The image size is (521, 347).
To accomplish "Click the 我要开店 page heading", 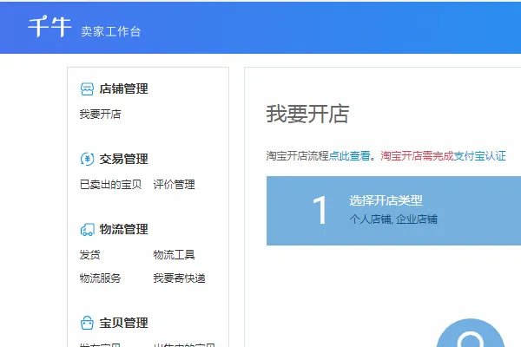I will [x=307, y=114].
